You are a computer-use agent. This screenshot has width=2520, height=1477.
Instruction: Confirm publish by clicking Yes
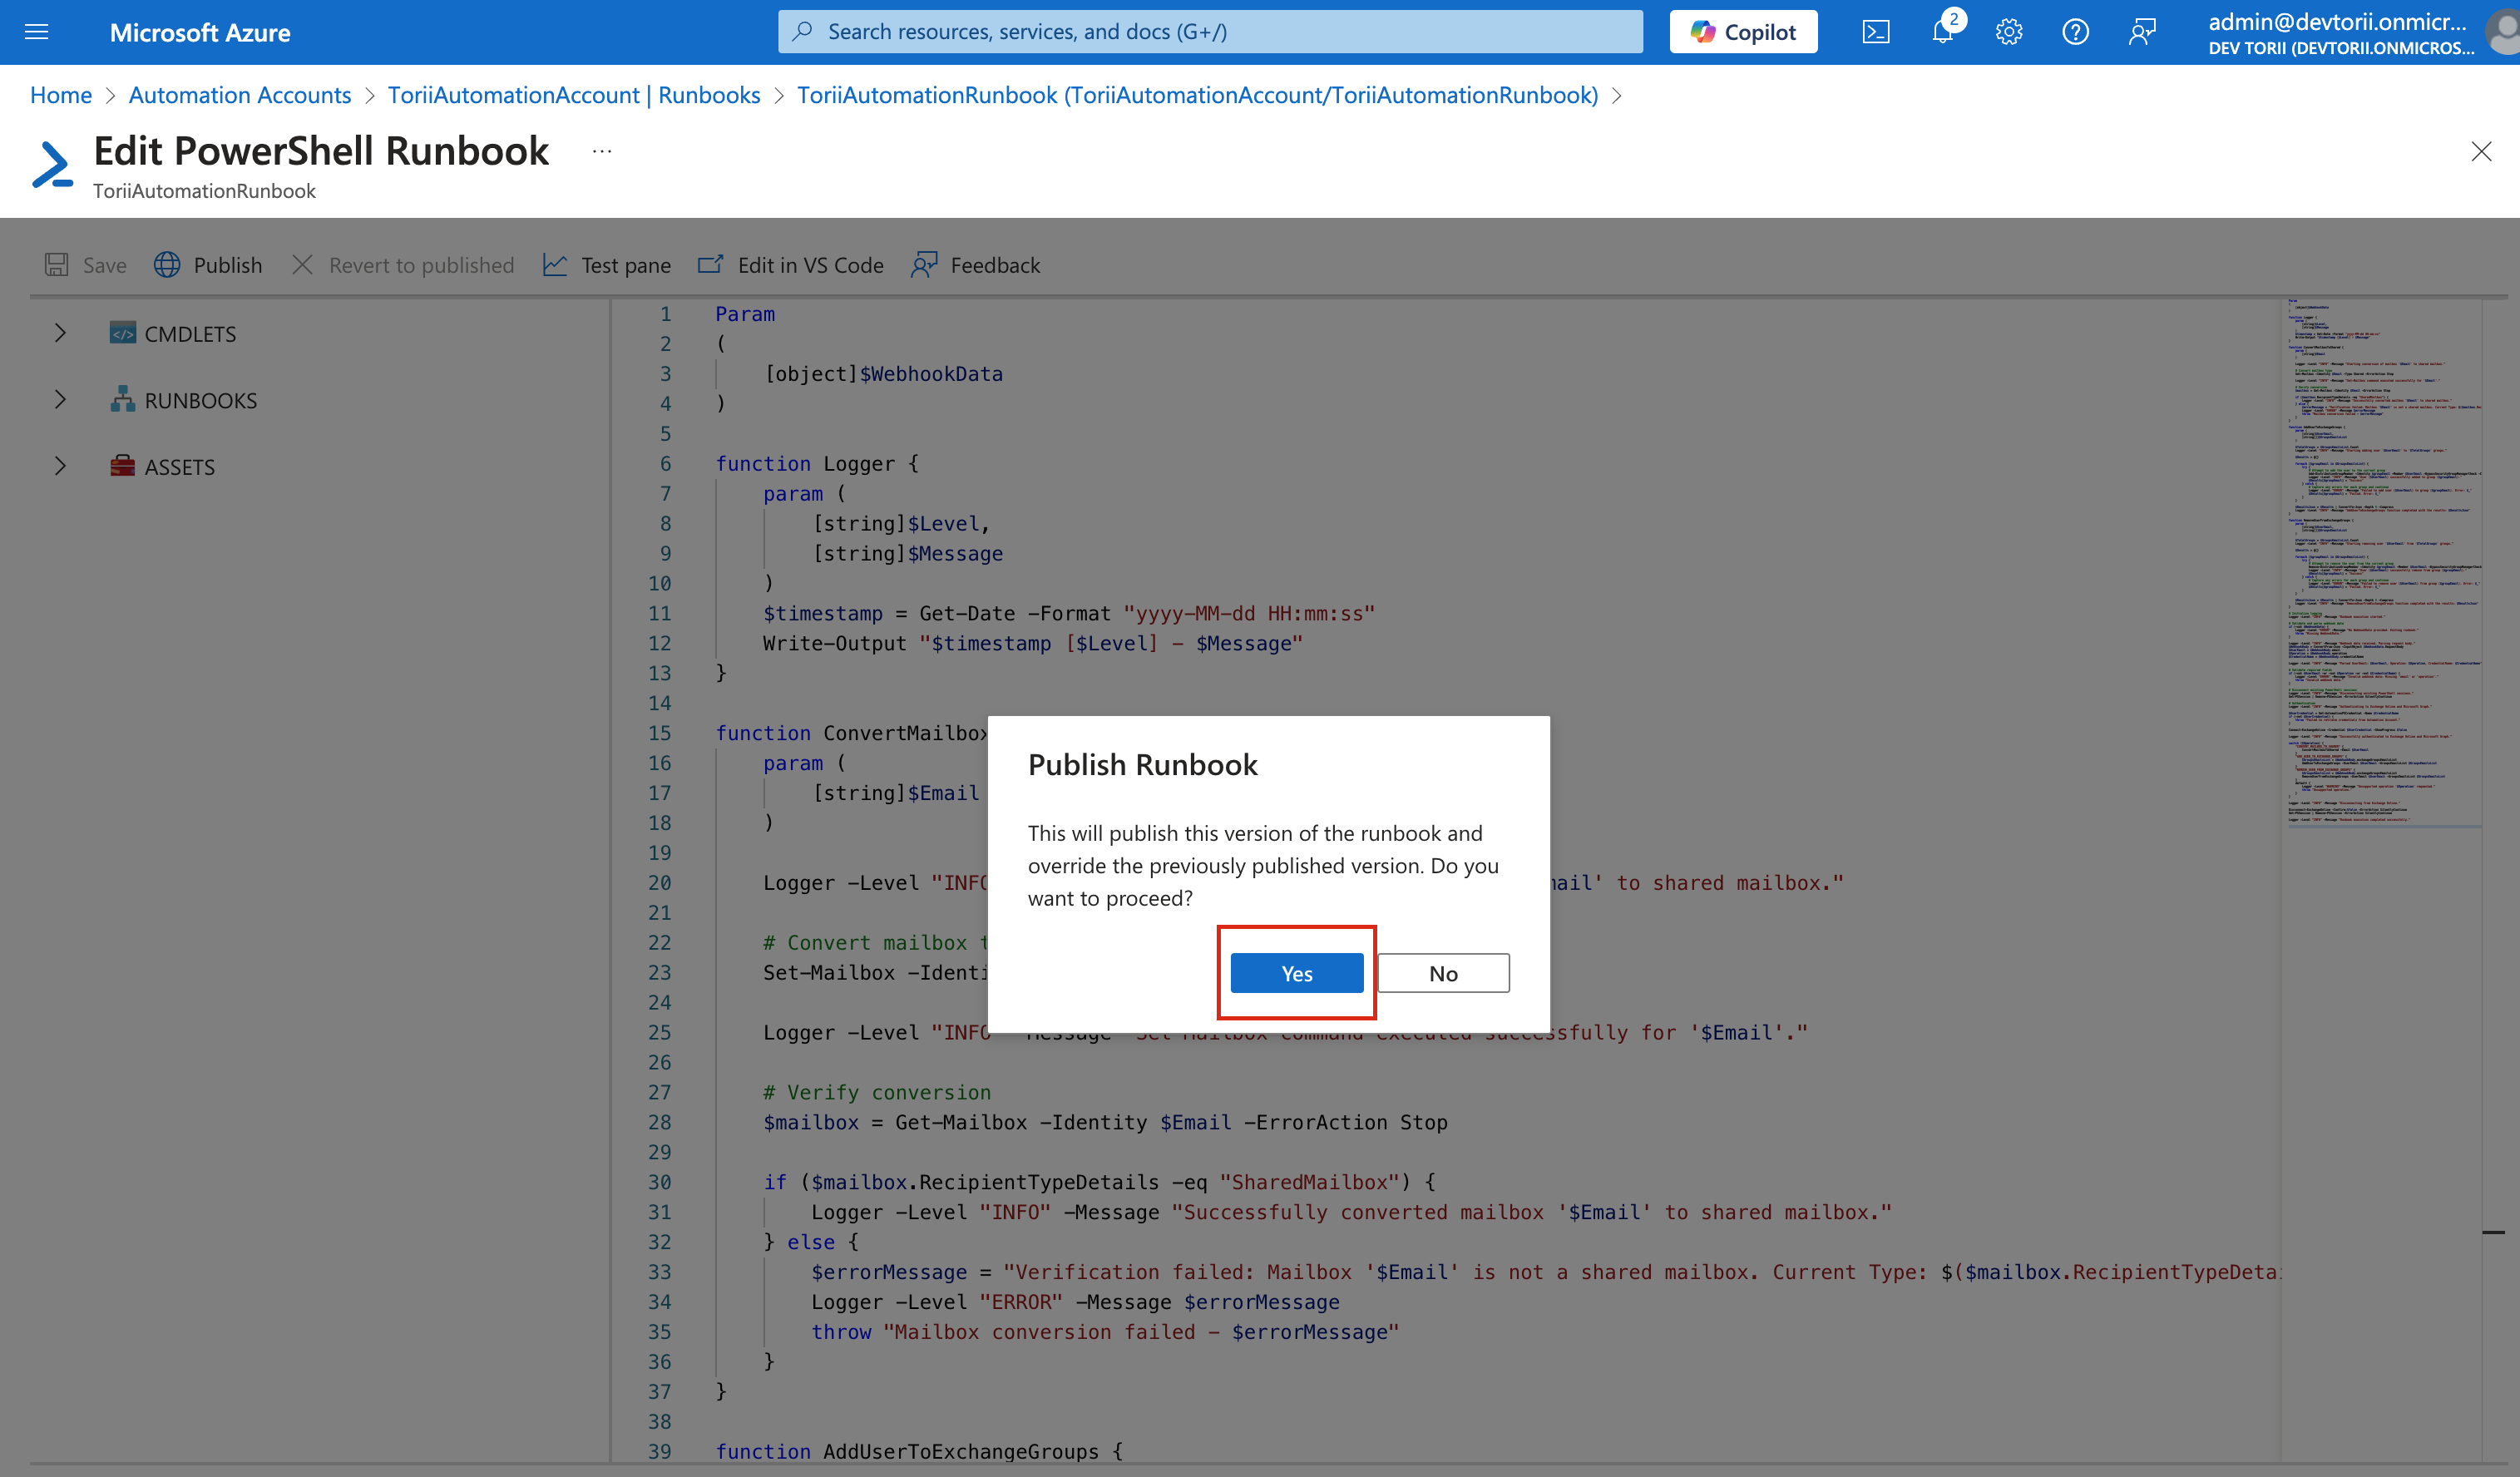pos(1297,973)
